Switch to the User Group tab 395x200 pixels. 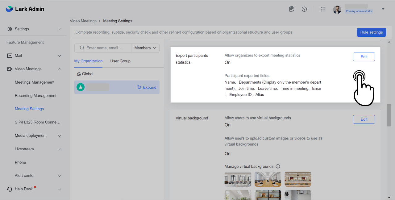(120, 61)
